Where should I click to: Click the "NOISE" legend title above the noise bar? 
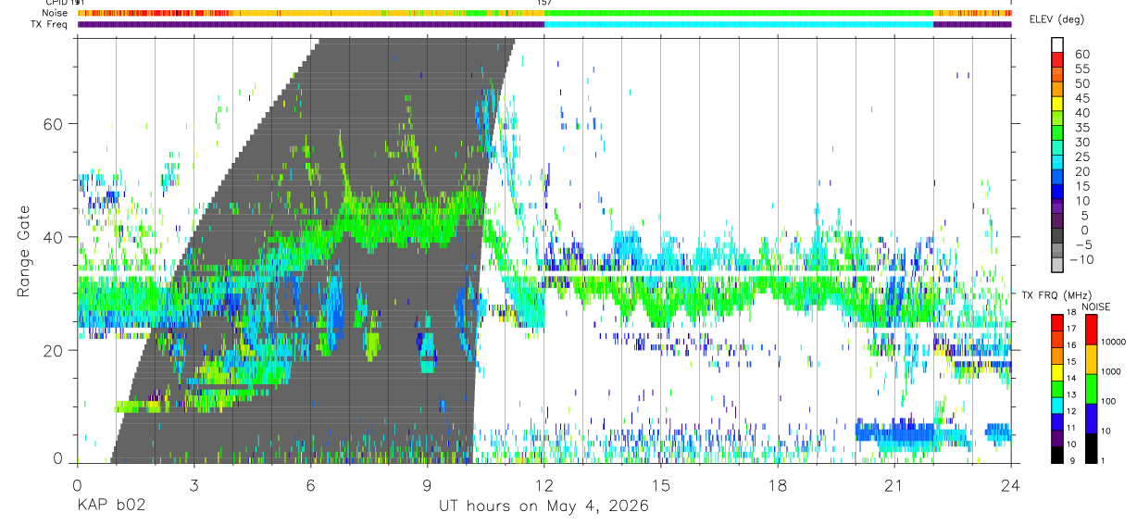(1097, 306)
